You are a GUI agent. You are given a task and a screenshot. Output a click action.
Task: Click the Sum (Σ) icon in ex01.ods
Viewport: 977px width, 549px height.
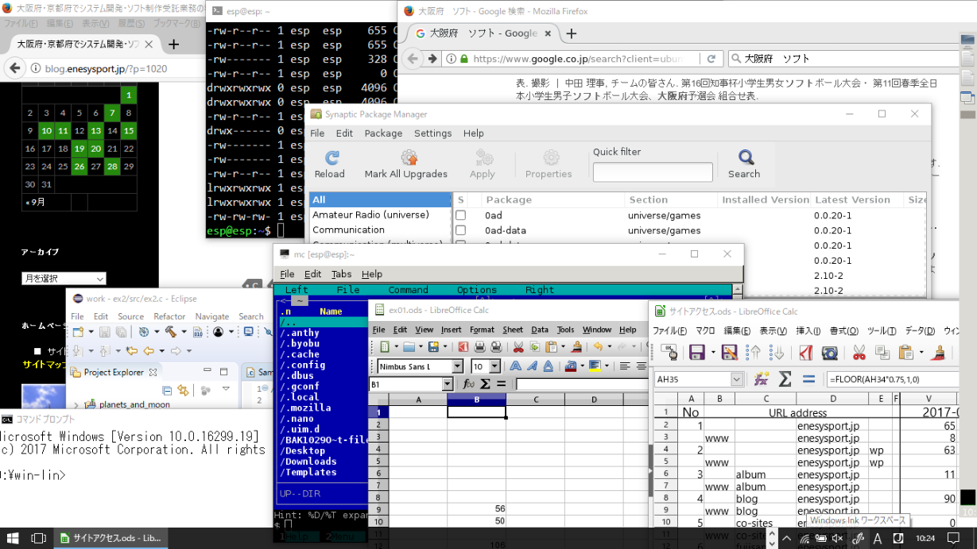pyautogui.click(x=486, y=383)
